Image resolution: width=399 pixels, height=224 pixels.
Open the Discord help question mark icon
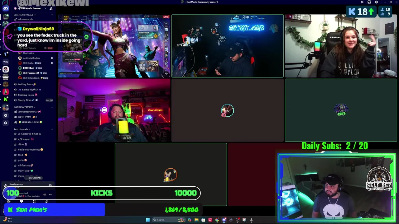(376, 2)
